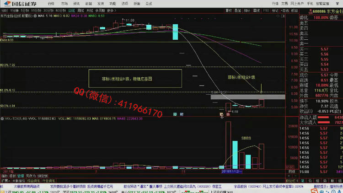The image size is (343, 193).
Task: Click the 复权 toolbar button
Action: (x=229, y=11)
